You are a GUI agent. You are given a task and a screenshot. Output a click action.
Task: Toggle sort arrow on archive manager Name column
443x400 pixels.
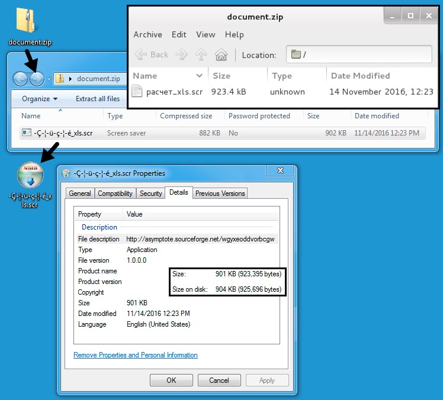pos(199,76)
